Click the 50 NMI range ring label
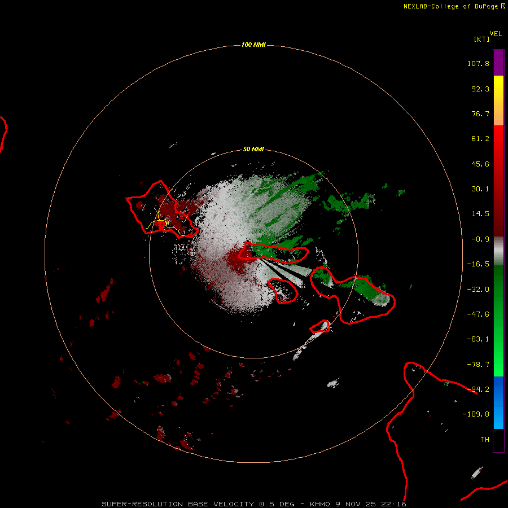 (x=253, y=150)
